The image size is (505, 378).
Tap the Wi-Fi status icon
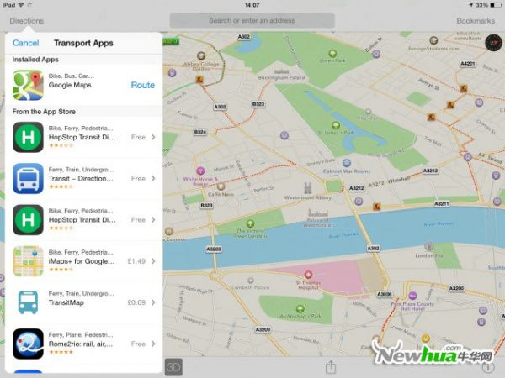point(20,5)
